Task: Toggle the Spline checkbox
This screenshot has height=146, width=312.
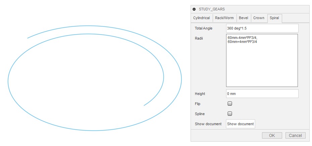Action: [230, 114]
